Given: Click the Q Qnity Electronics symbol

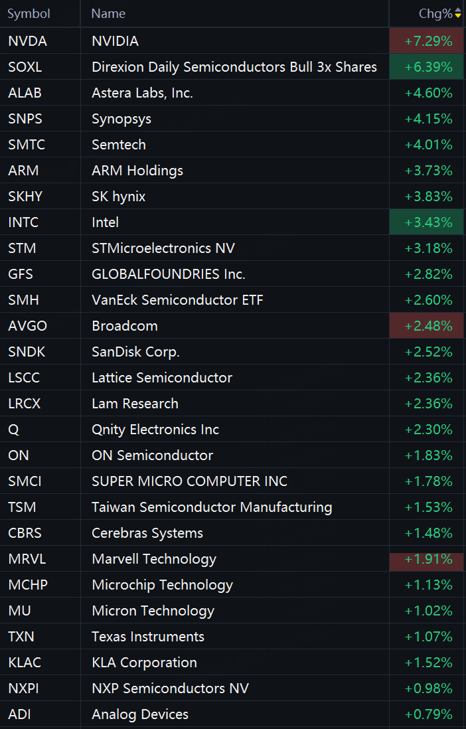Looking at the screenshot, I should click(13, 430).
